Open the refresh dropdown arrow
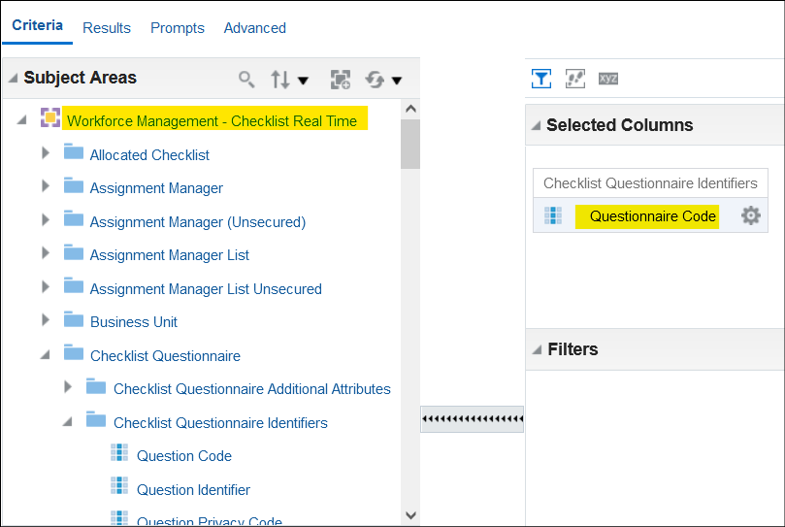The width and height of the screenshot is (785, 527). 397,81
